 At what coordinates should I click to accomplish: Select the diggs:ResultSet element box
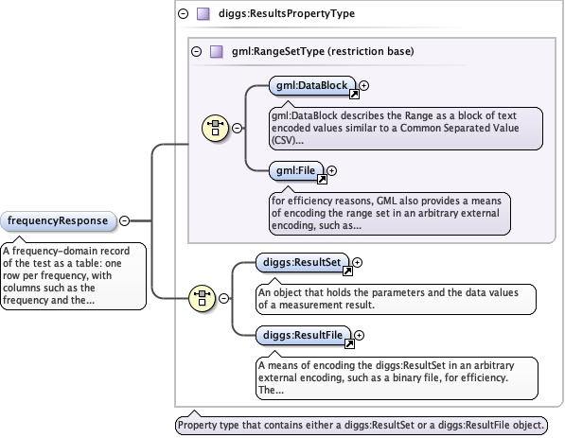tap(302, 263)
